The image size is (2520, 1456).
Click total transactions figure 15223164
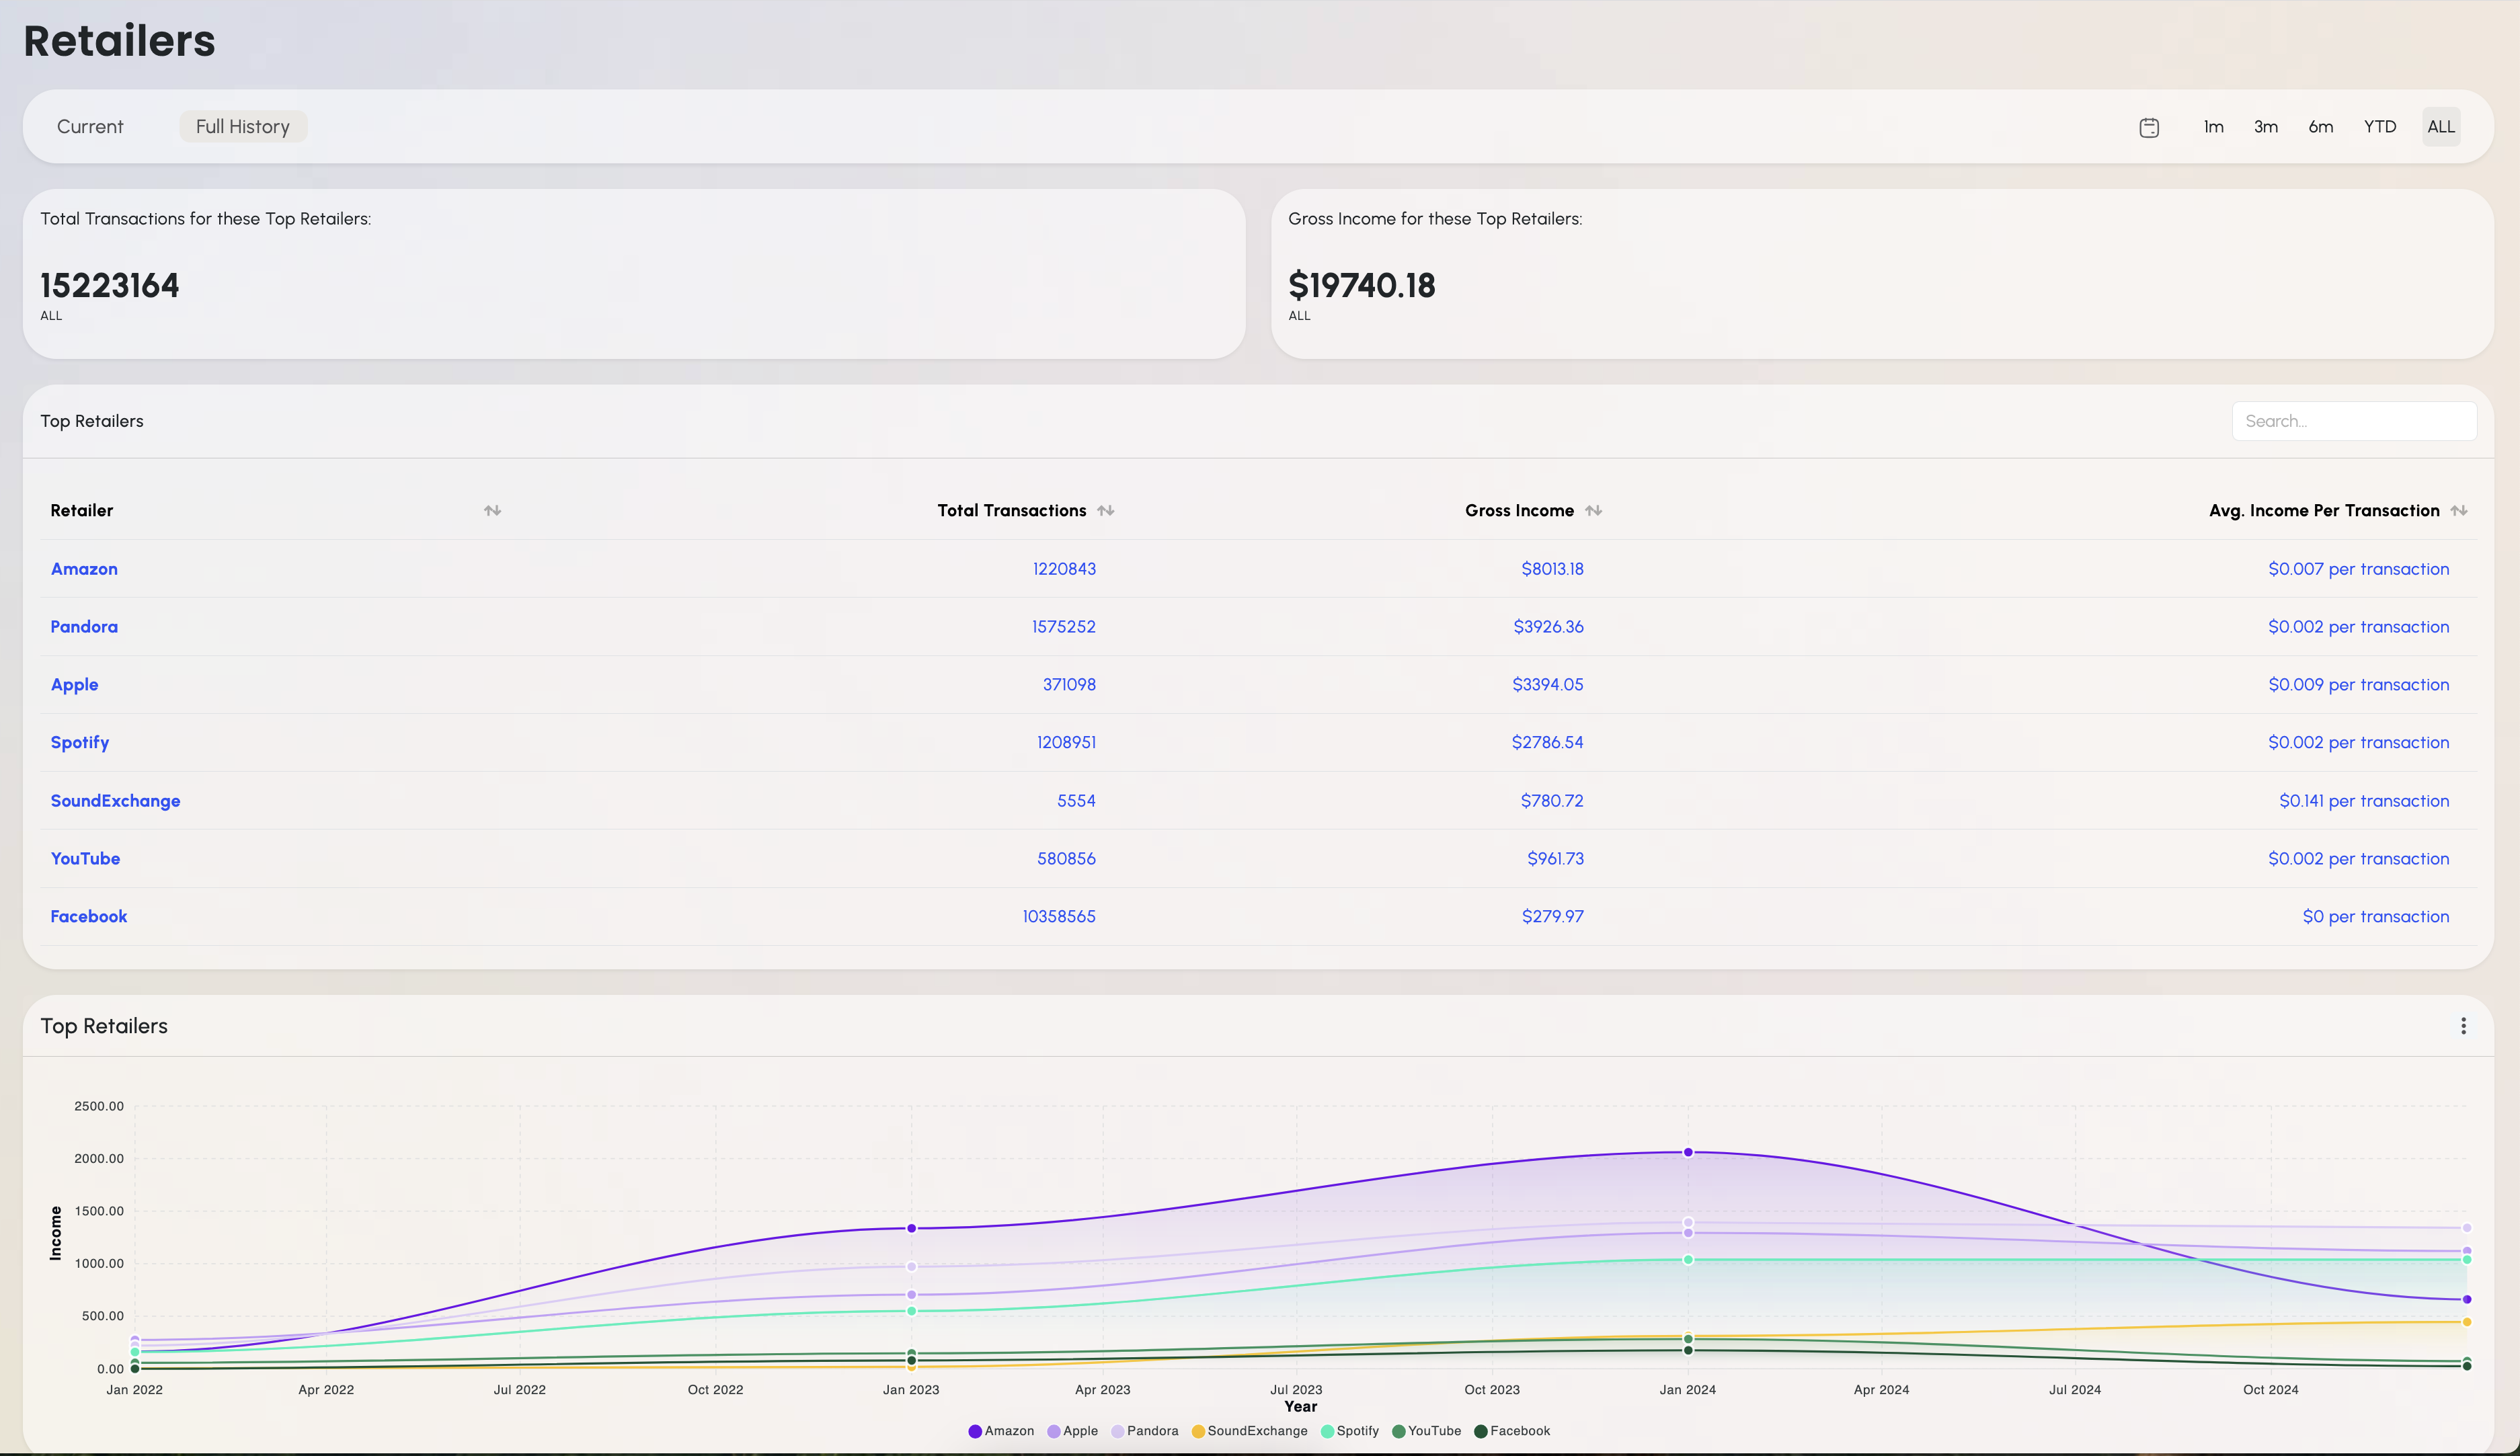110,286
